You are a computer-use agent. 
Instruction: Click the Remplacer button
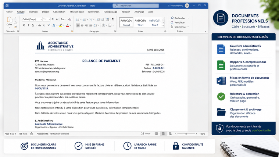178,22
